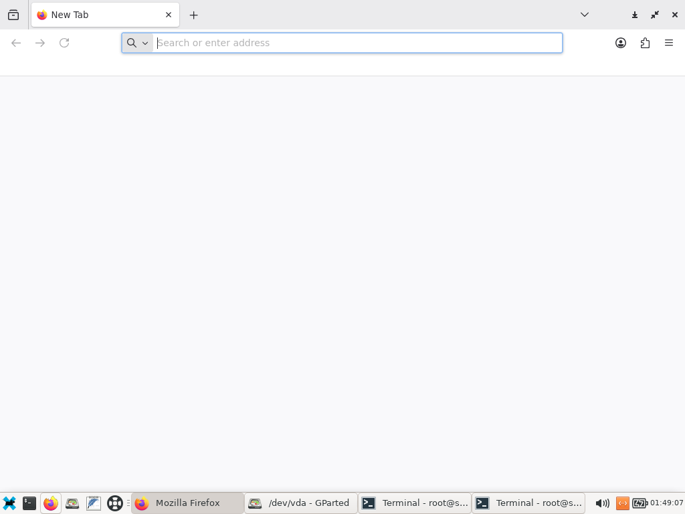Open the Firefox account menu
Viewport: 685px width, 514px height.
coord(621,43)
